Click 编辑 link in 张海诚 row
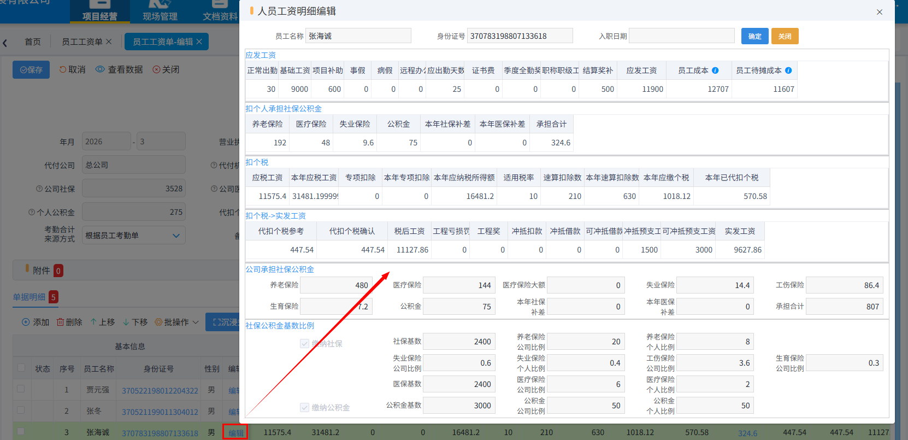The width and height of the screenshot is (908, 440). (235, 433)
